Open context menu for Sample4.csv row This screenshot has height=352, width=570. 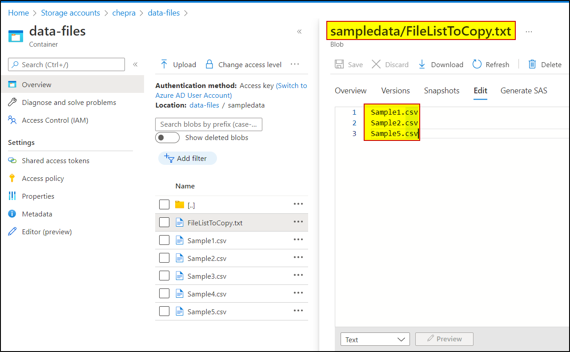coord(298,293)
